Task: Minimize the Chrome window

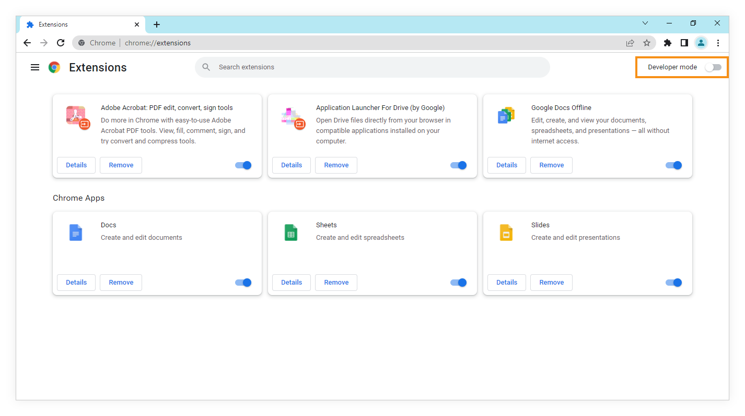Action: pos(669,23)
